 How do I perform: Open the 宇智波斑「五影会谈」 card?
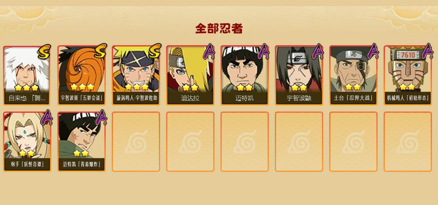click(x=82, y=75)
